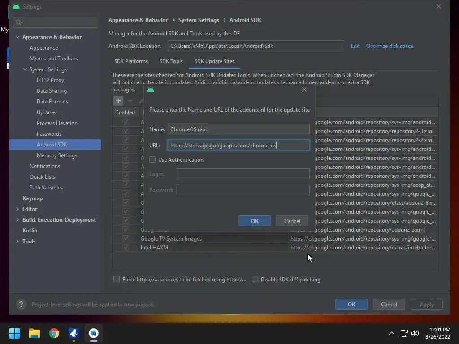Open taskbar clock showing 12:01 PM
This screenshot has width=459, height=344.
(x=438, y=333)
